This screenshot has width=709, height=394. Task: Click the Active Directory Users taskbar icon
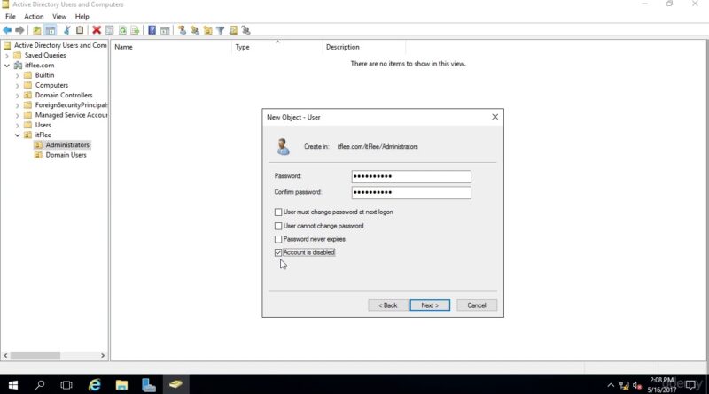(175, 385)
